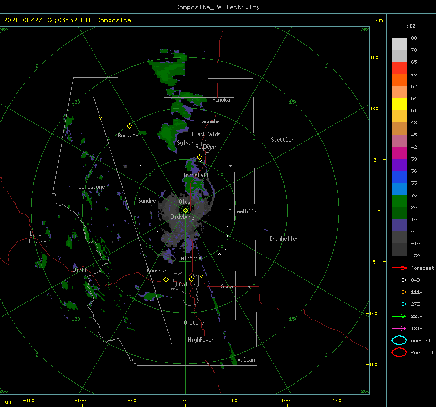436x407 pixels.
Task: Click the RedDeer city label
Action: pyautogui.click(x=205, y=147)
